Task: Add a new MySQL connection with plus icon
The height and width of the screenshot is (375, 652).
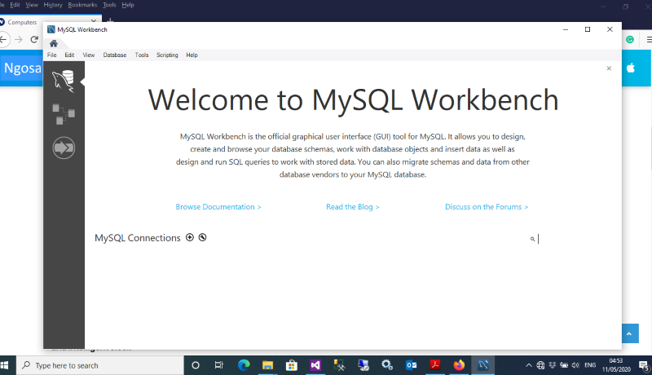Action: [x=190, y=237]
